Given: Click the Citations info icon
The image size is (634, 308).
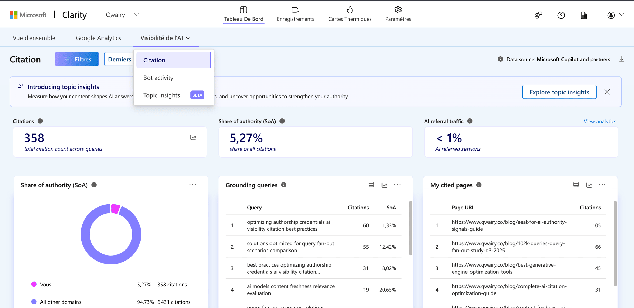Looking at the screenshot, I should pos(40,121).
